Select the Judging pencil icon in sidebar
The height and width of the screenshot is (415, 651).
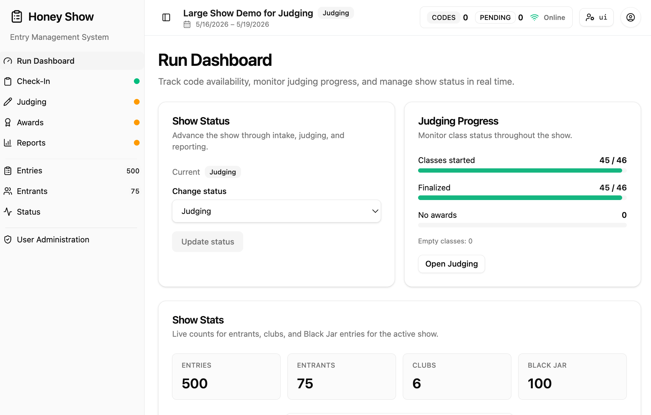(x=8, y=102)
